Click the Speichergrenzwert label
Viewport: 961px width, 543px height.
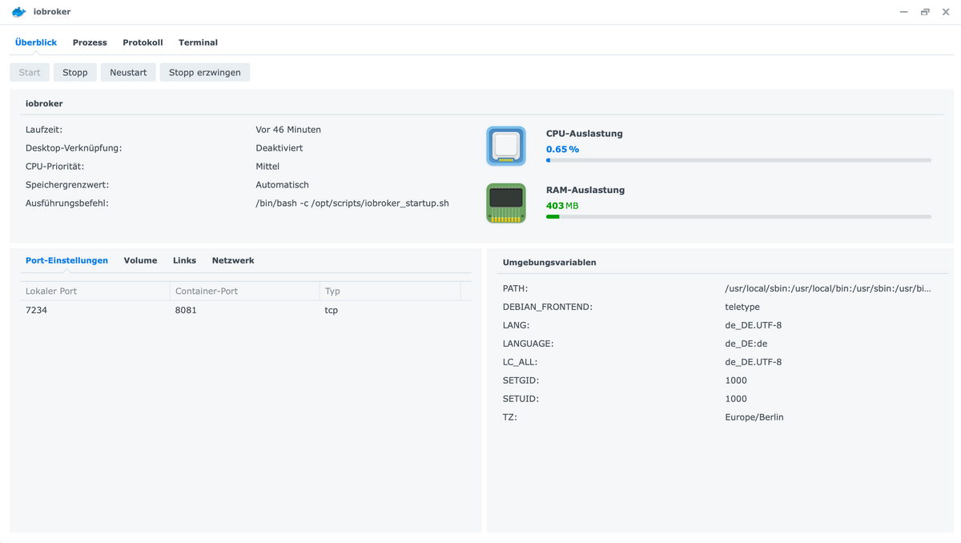pyautogui.click(x=67, y=185)
